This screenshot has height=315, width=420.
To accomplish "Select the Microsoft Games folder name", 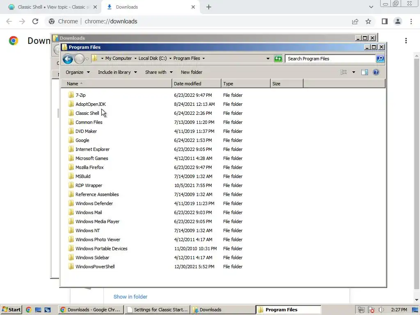I will (91, 158).
